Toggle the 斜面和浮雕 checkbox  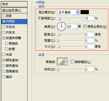pos(4,38)
